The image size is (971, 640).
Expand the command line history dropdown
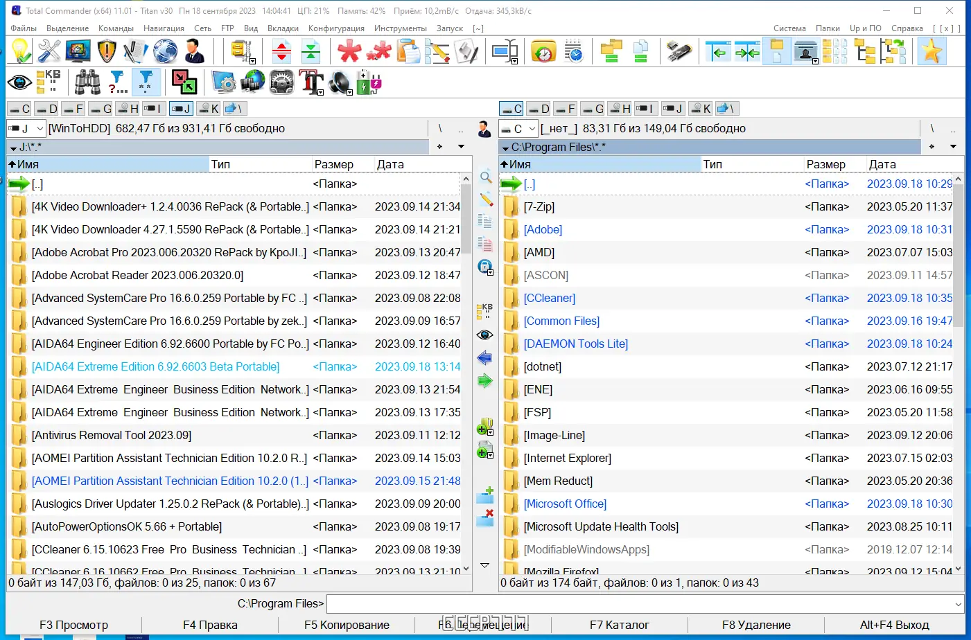pyautogui.click(x=959, y=604)
